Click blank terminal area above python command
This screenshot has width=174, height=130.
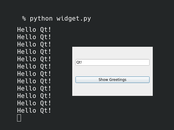click(86, 7)
